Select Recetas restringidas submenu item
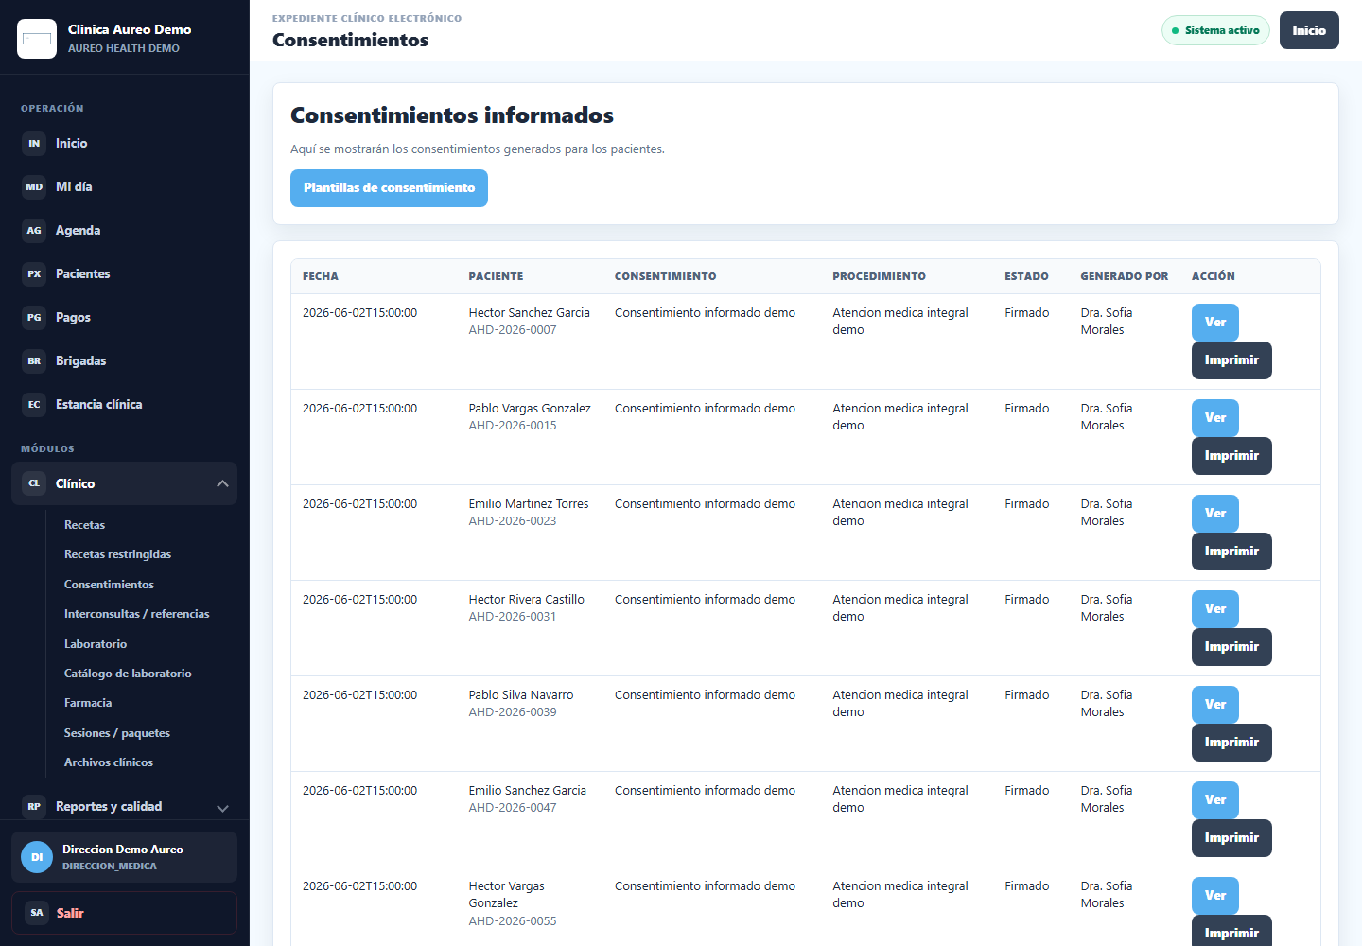Viewport: 1362px width, 946px height. coord(117,554)
